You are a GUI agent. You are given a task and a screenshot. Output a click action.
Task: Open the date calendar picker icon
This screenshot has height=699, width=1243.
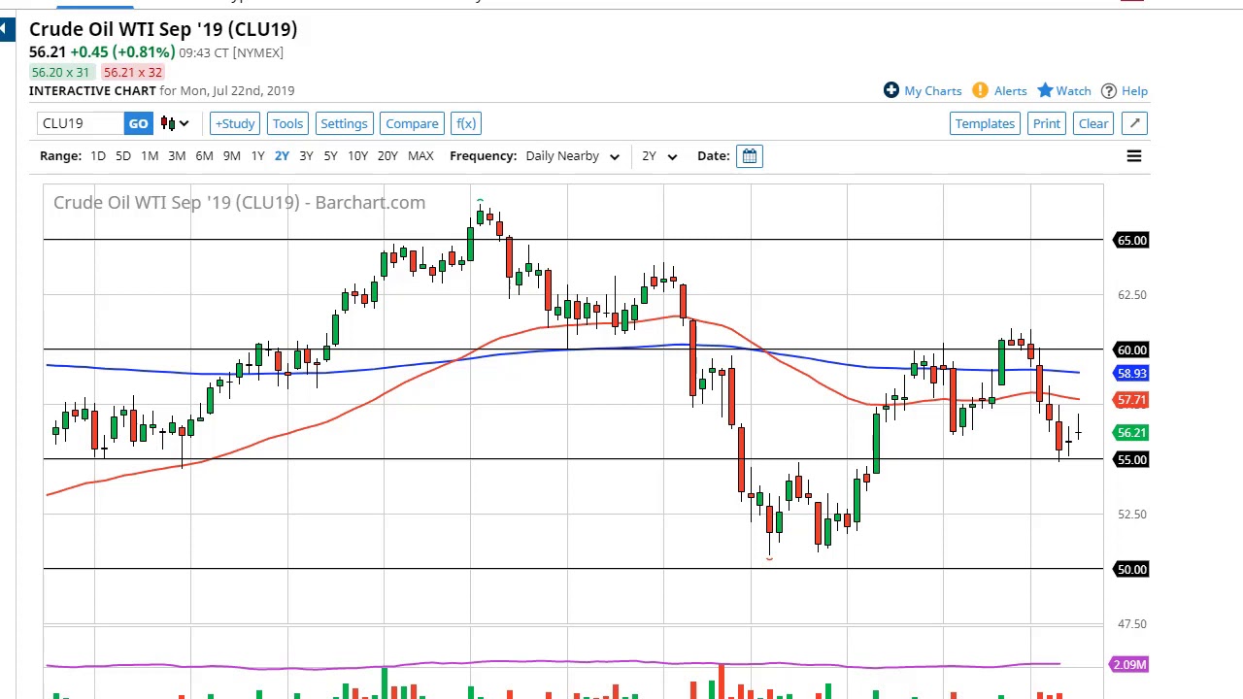coord(750,155)
